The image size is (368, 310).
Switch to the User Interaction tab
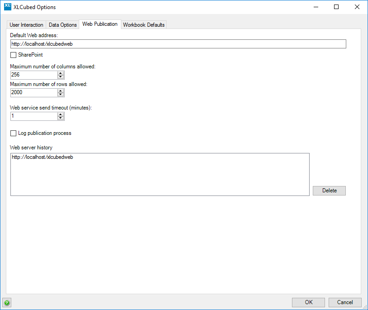[26, 25]
